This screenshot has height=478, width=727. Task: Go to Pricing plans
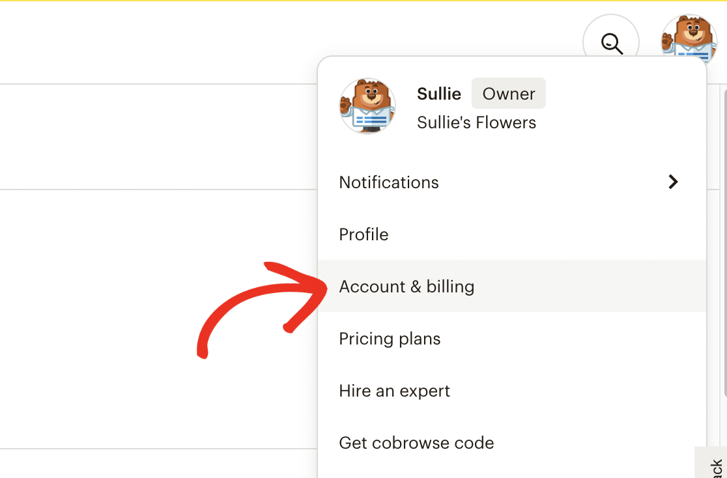coord(390,339)
